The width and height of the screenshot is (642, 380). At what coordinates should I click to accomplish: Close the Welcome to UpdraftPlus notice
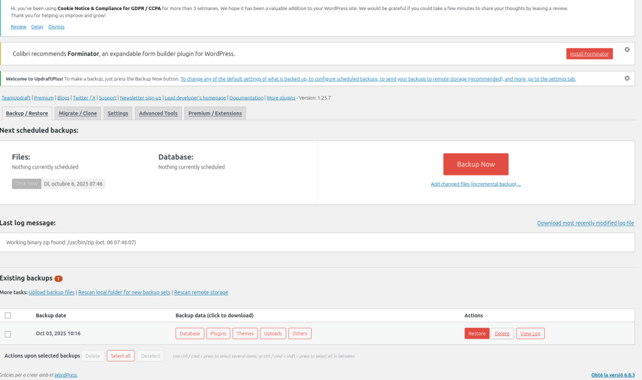[x=627, y=78]
